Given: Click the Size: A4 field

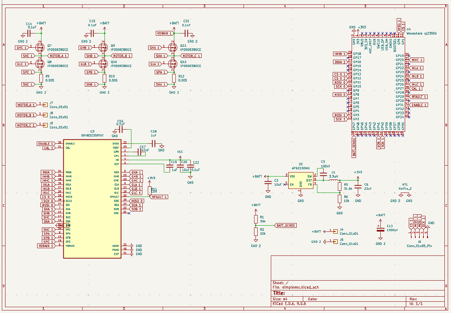Looking at the screenshot, I should tap(280, 299).
